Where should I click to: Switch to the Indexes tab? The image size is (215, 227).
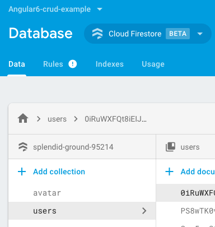(x=110, y=64)
